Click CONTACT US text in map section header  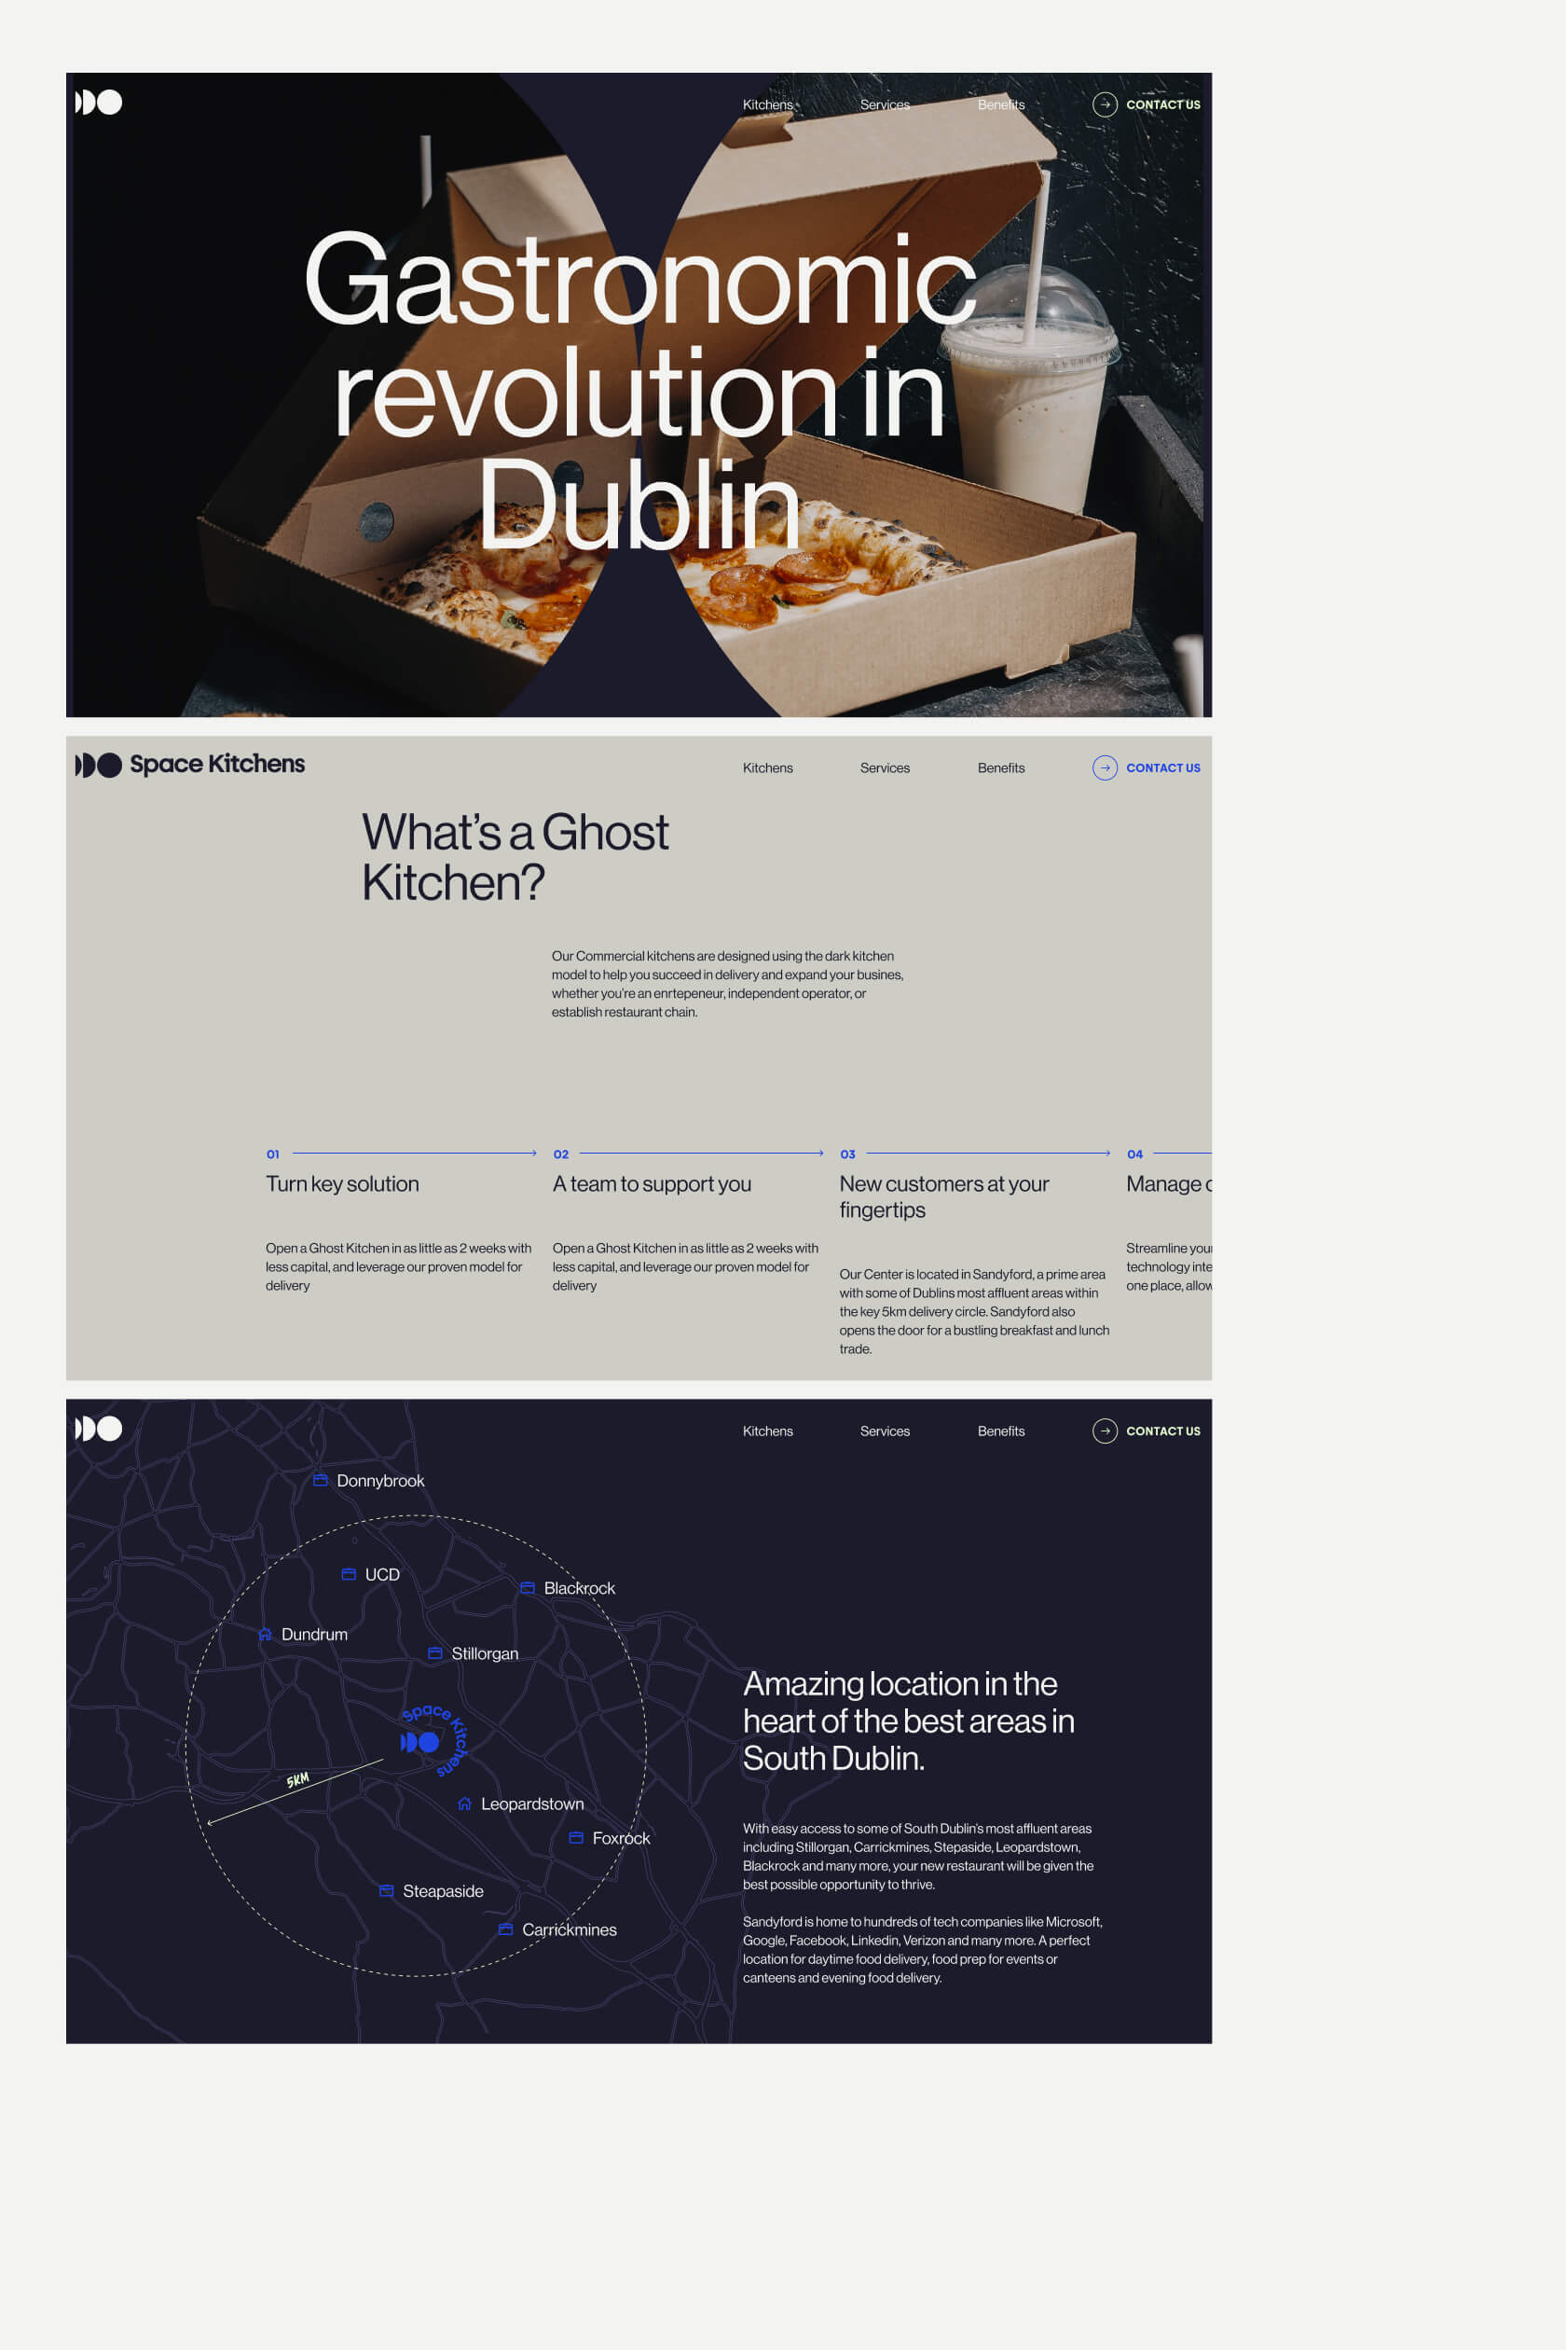pos(1162,1431)
